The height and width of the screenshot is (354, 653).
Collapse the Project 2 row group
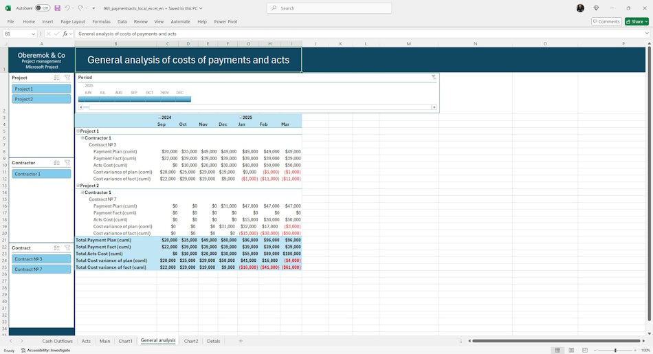click(78, 186)
